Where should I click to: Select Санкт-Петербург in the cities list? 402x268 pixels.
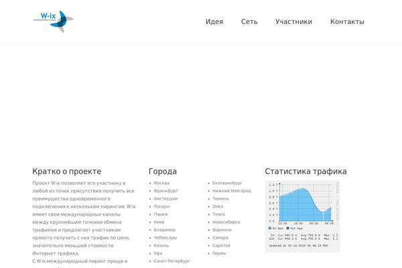pos(172,261)
